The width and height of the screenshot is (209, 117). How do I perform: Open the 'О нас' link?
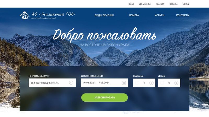click(131, 4)
